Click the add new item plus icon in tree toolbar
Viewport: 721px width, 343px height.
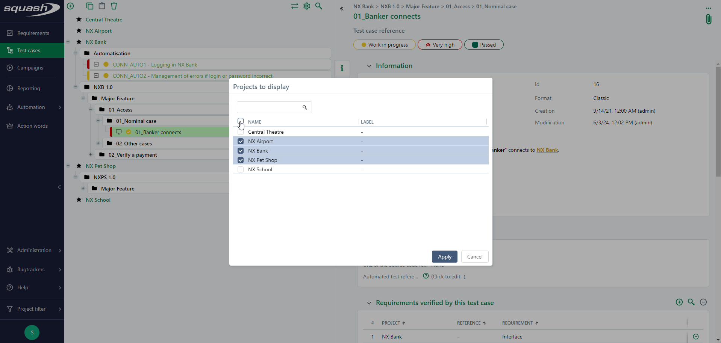(x=70, y=6)
